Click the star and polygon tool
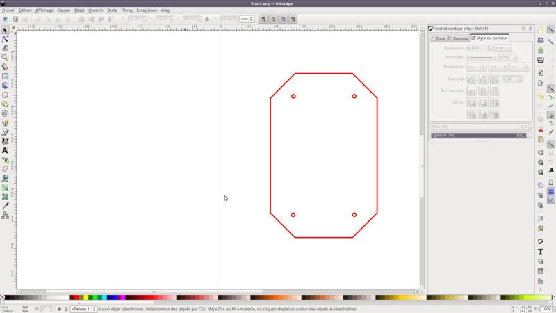This screenshot has width=556, height=313. point(5,104)
